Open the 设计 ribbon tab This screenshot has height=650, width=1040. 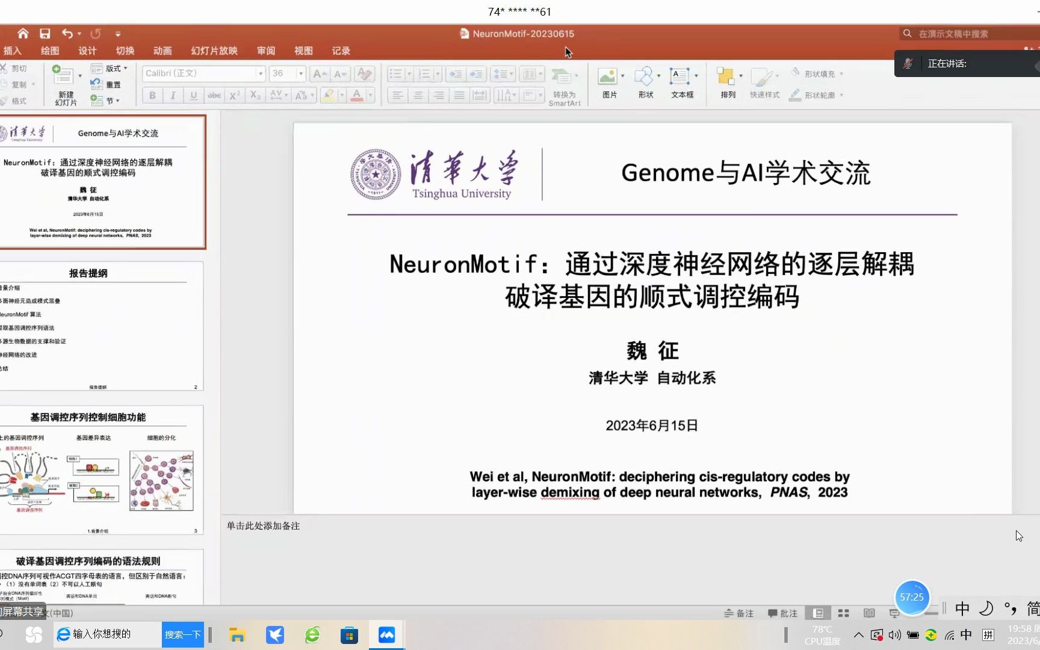(87, 51)
